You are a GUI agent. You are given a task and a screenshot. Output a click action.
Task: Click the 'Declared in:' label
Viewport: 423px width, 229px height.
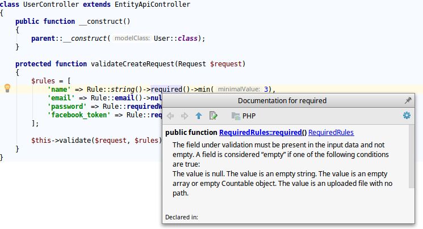(182, 217)
